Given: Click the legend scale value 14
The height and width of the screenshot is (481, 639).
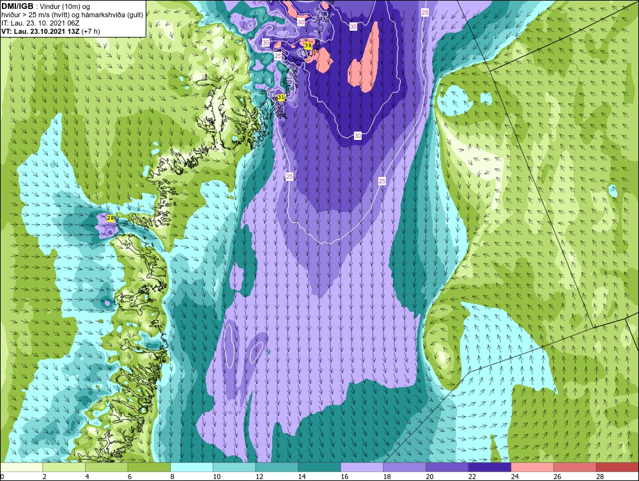Looking at the screenshot, I should (x=302, y=477).
